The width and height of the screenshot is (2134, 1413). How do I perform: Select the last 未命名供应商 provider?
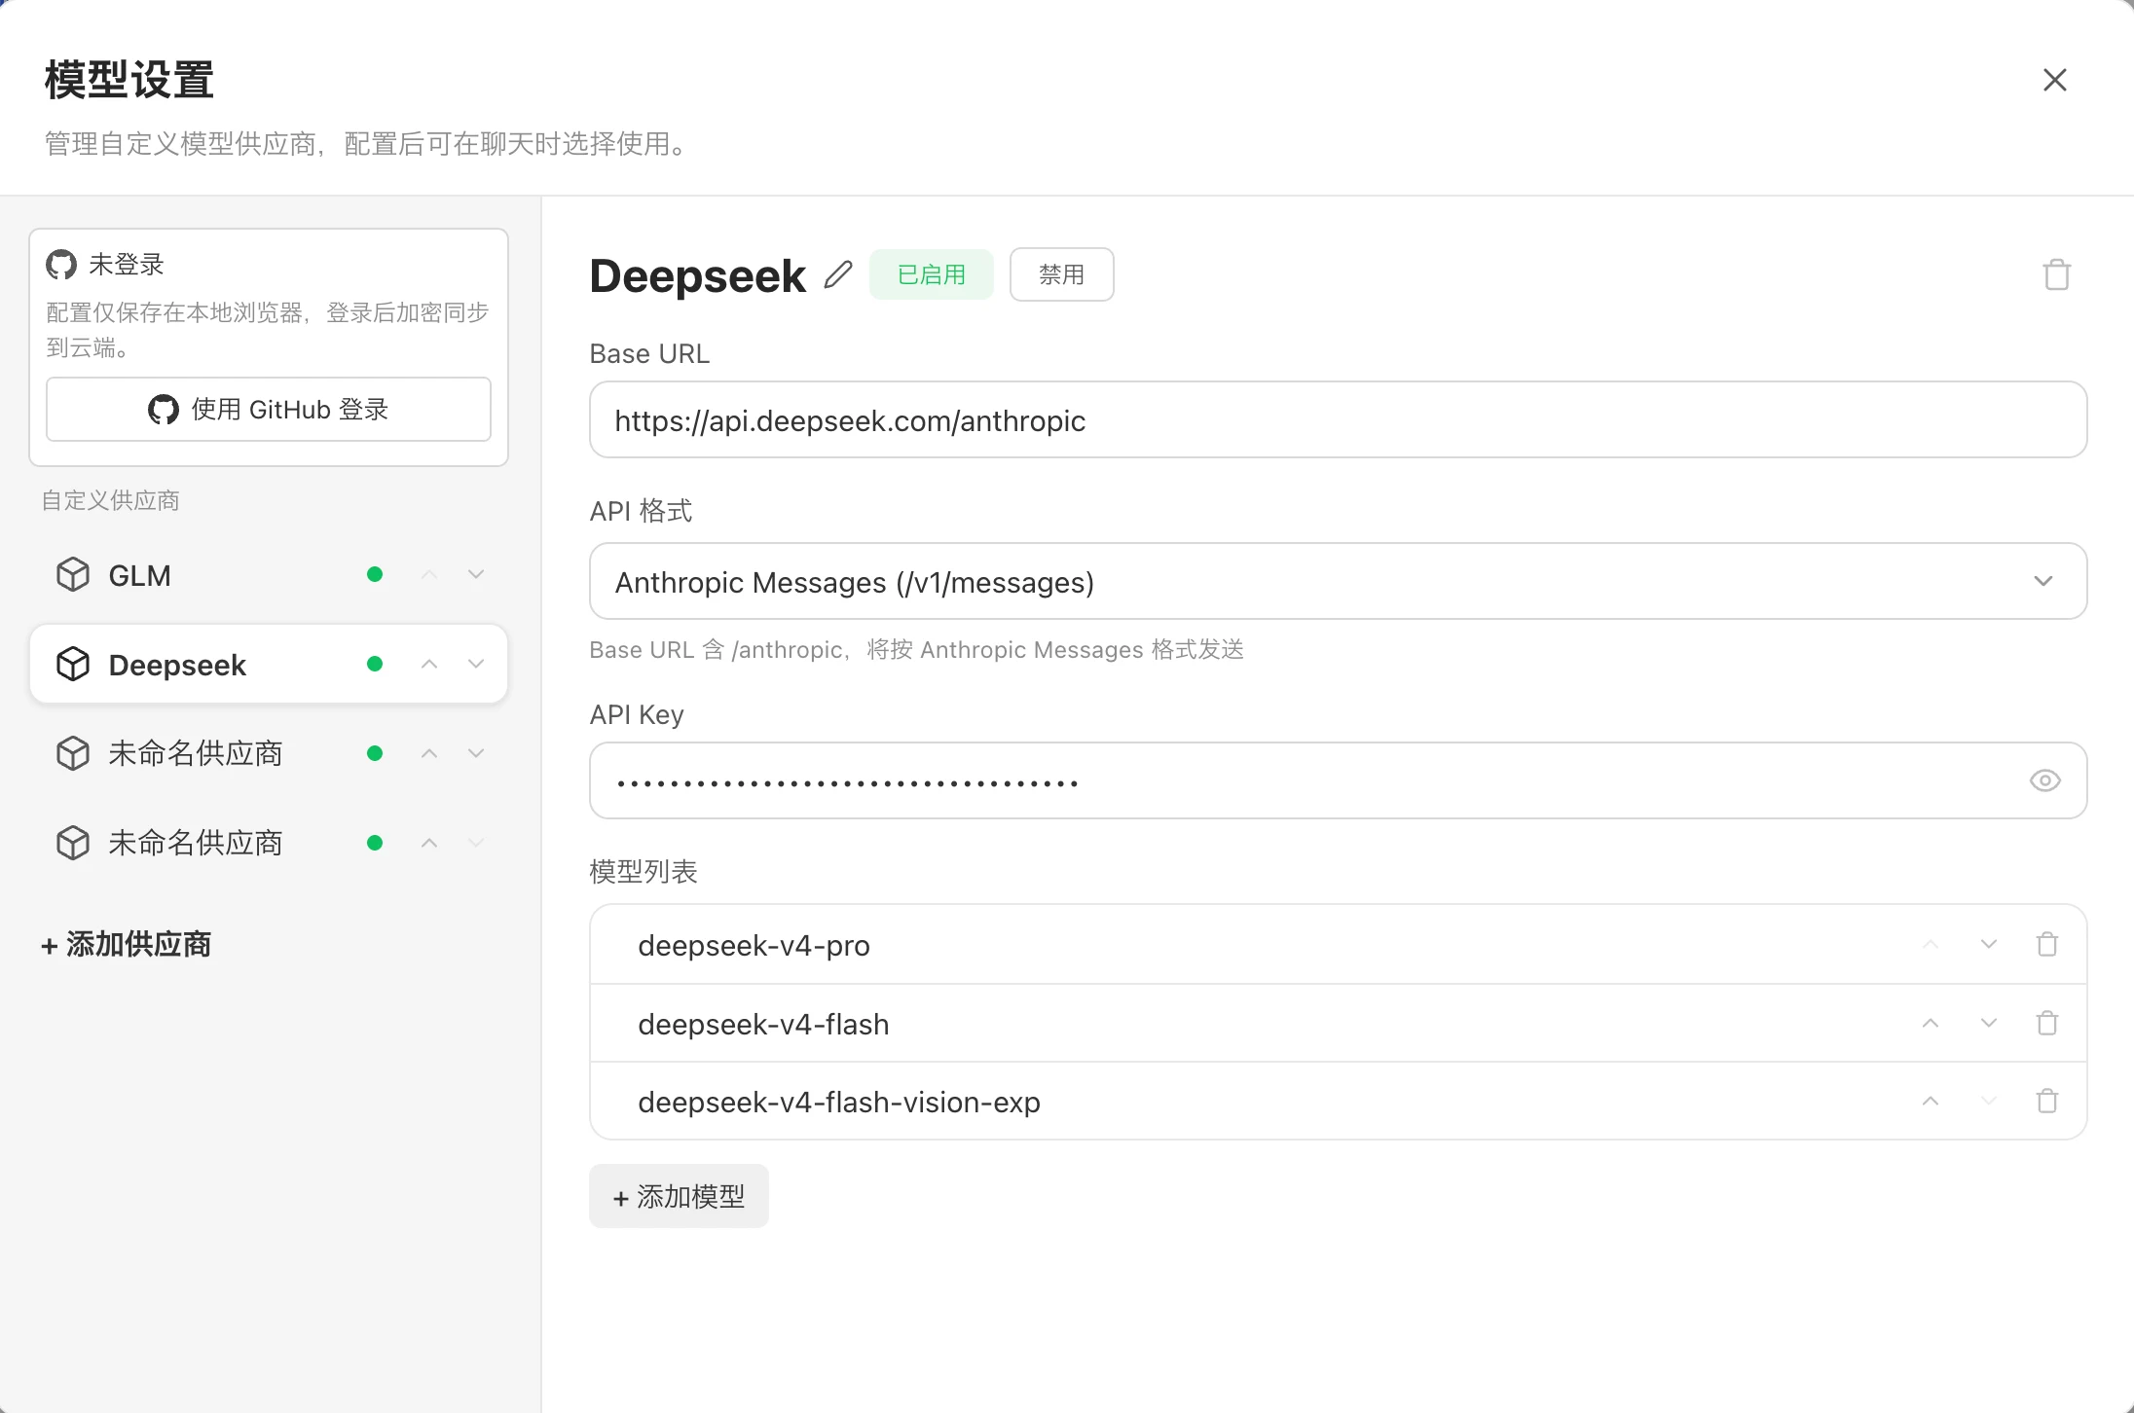click(269, 843)
